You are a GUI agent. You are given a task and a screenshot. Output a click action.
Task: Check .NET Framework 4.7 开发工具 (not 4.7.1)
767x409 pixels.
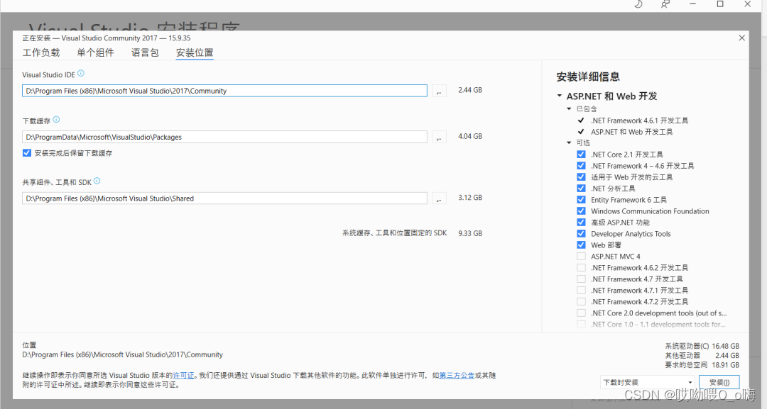pos(581,279)
